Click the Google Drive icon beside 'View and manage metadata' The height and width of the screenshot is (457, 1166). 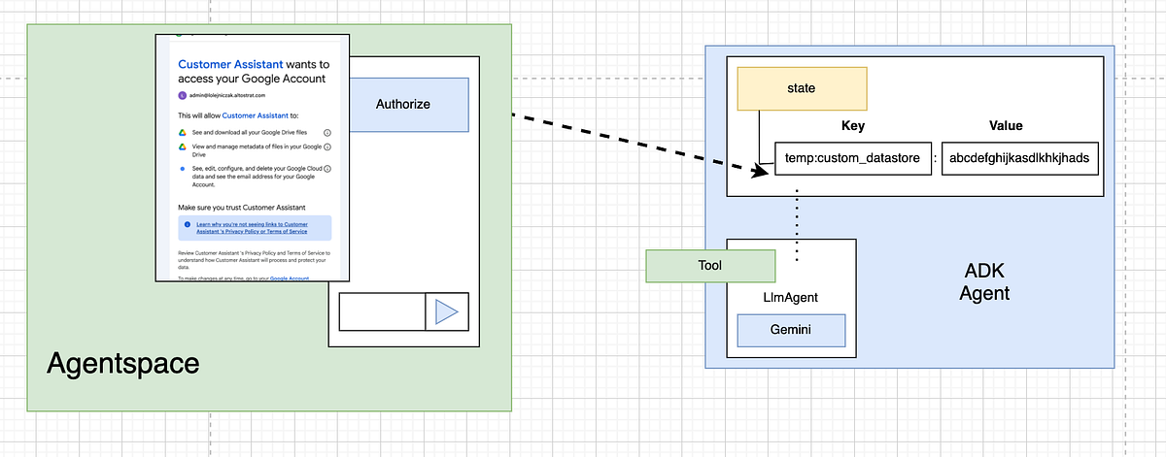tap(182, 147)
